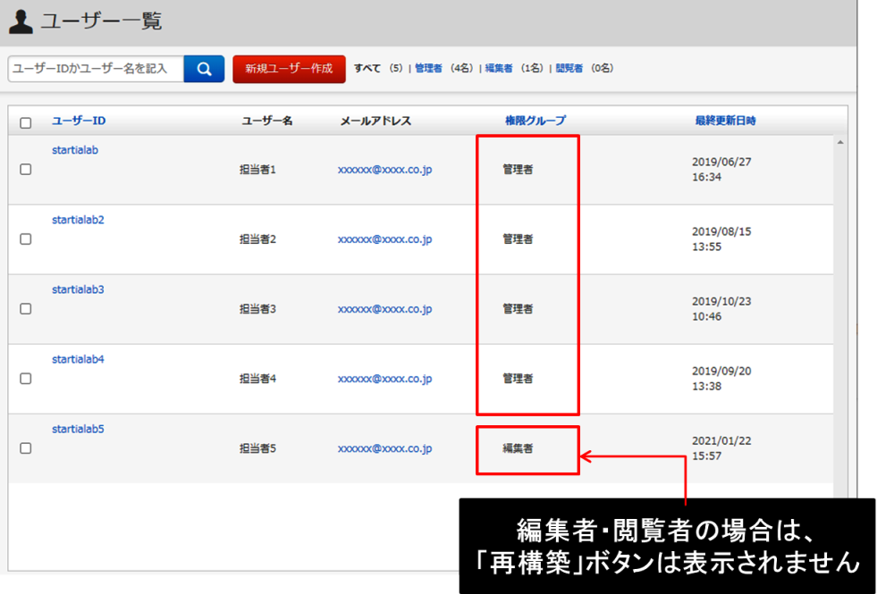877x594 pixels.
Task: Open user startialab3 link
Action: 78,289
